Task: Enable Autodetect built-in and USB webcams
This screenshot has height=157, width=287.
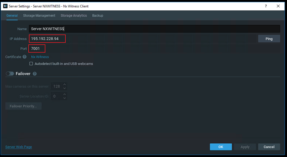Action: coord(31,64)
